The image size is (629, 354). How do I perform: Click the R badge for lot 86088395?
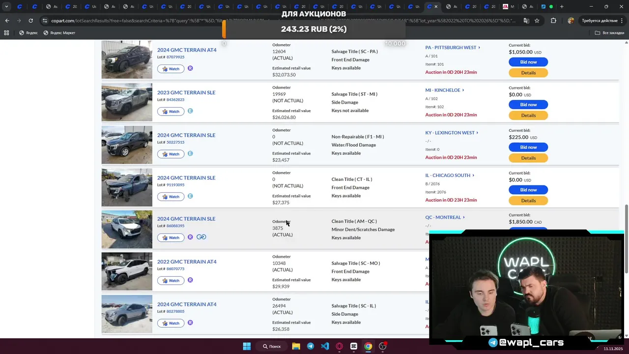pos(190,237)
